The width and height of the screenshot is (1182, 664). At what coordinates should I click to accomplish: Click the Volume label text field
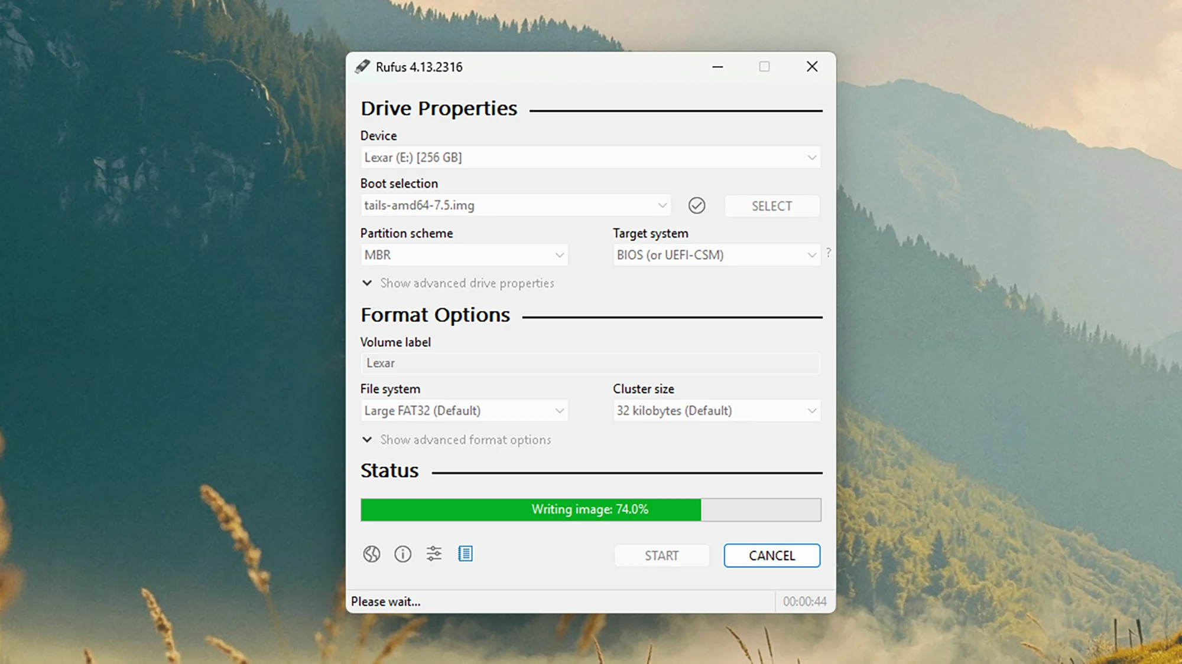click(x=590, y=363)
